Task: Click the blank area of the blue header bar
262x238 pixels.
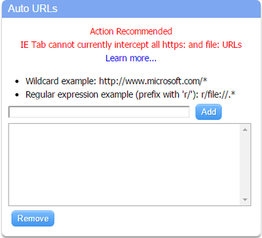Action: (159, 9)
